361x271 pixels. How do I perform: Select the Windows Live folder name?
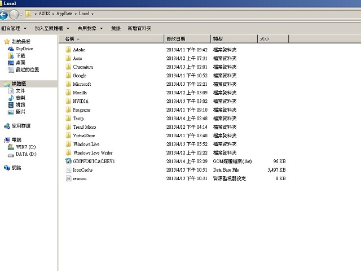coord(86,144)
